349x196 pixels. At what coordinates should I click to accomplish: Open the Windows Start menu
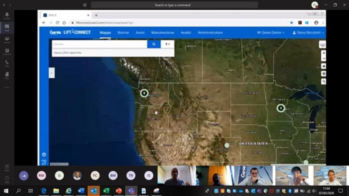pos(6,191)
